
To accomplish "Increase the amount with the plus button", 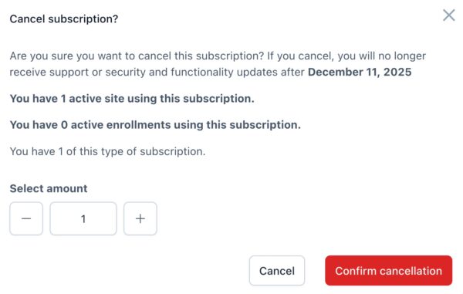I will pyautogui.click(x=140, y=218).
